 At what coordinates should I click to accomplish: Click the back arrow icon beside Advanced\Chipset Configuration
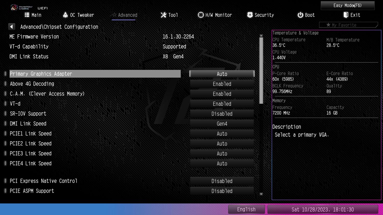[x=11, y=27]
